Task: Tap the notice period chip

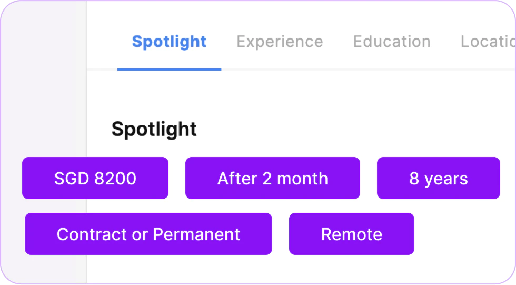Action: 273,178
